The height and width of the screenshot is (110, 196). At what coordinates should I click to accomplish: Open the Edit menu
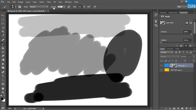[x=14, y=2]
